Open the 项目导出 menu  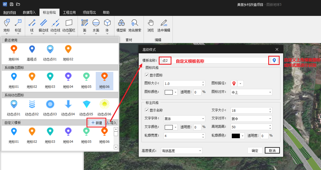(89, 12)
